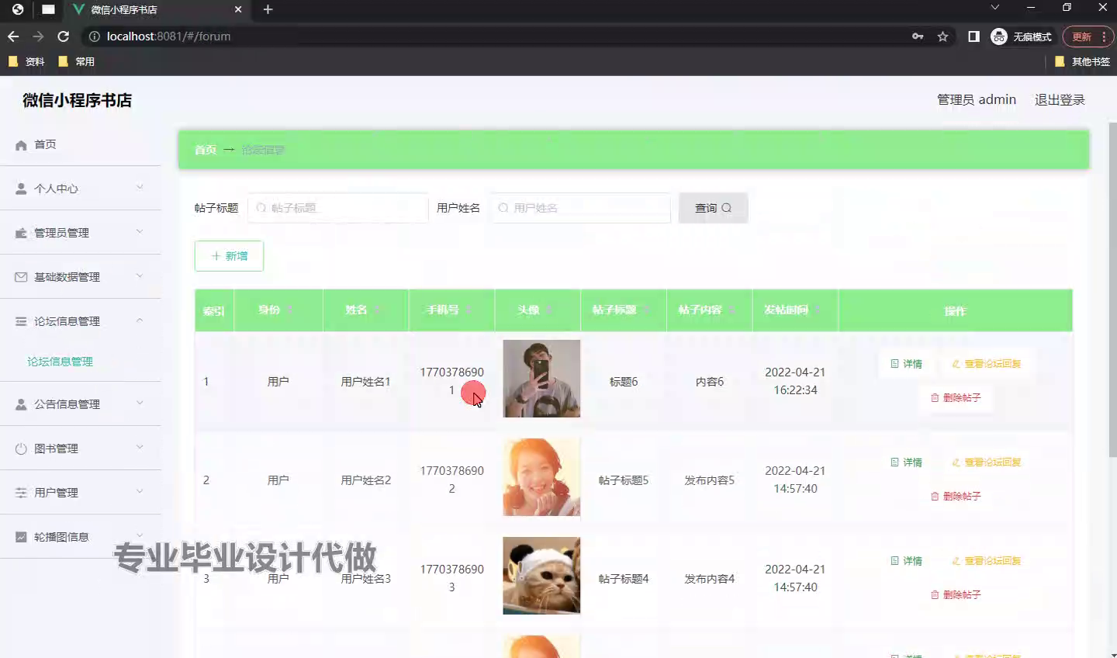Click the 微信小程序书店 site title

77,100
